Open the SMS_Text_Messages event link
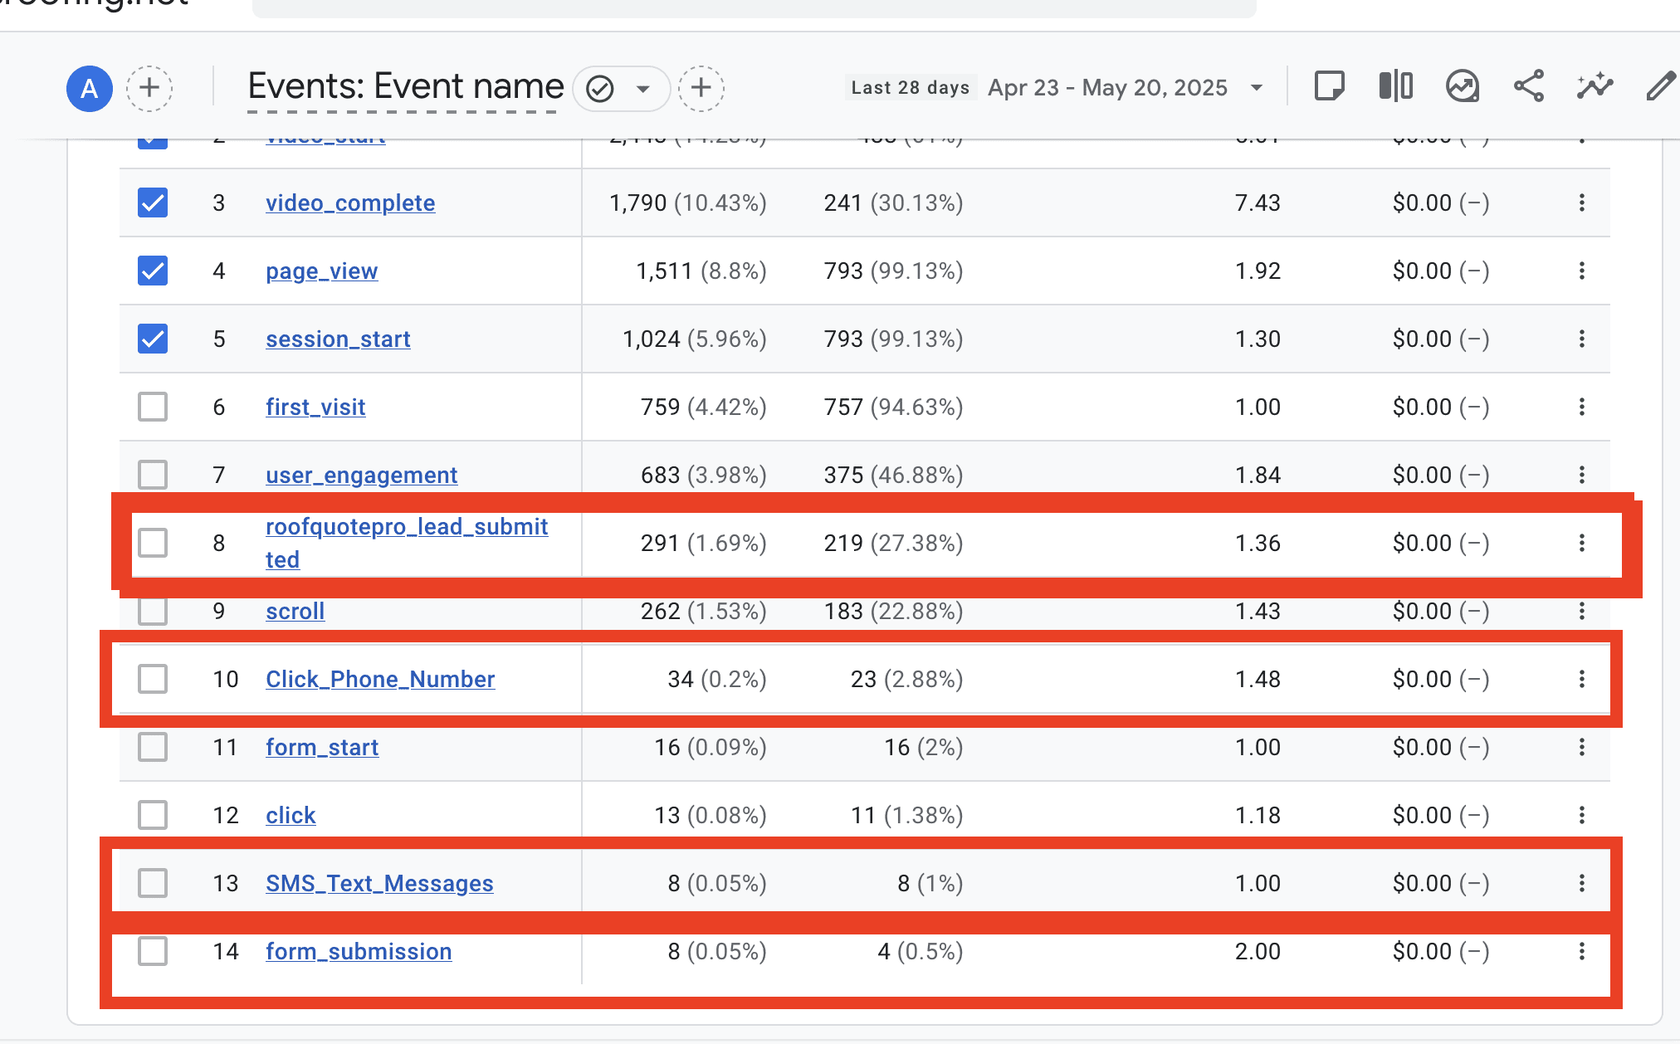The width and height of the screenshot is (1680, 1044). [379, 884]
